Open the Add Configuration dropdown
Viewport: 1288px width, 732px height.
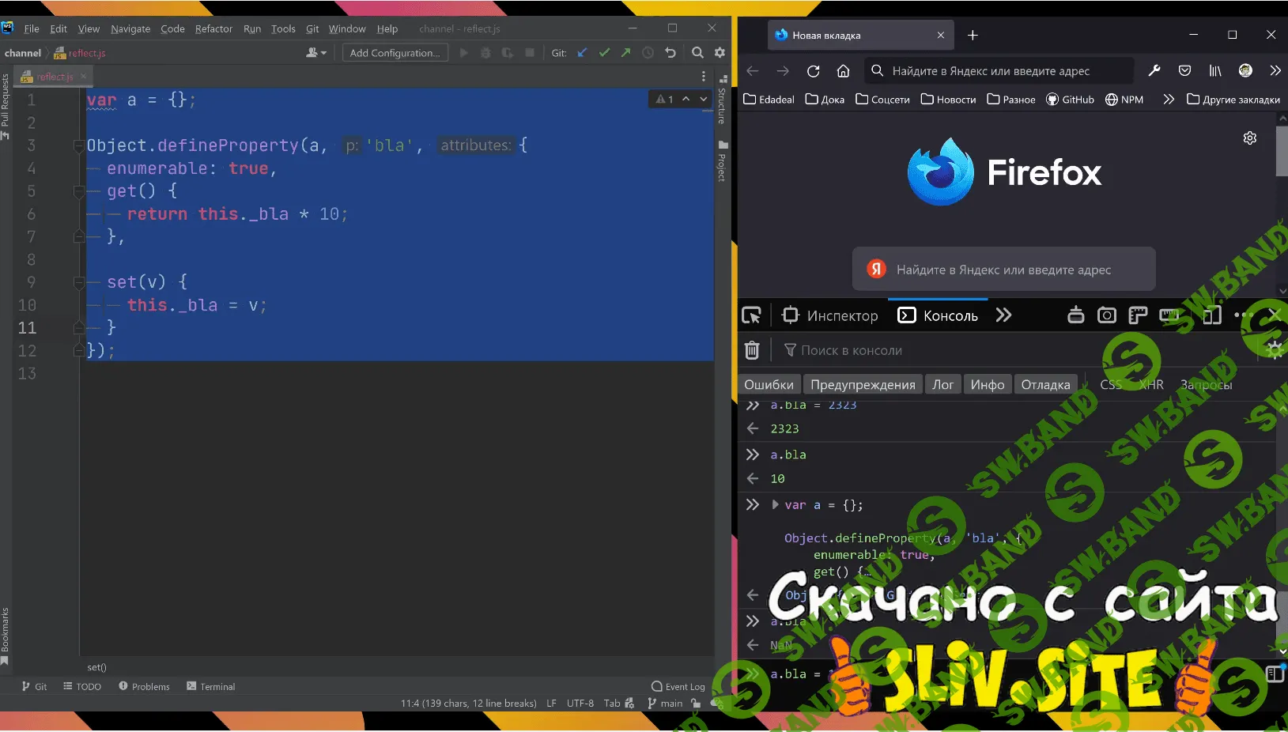pyautogui.click(x=395, y=53)
